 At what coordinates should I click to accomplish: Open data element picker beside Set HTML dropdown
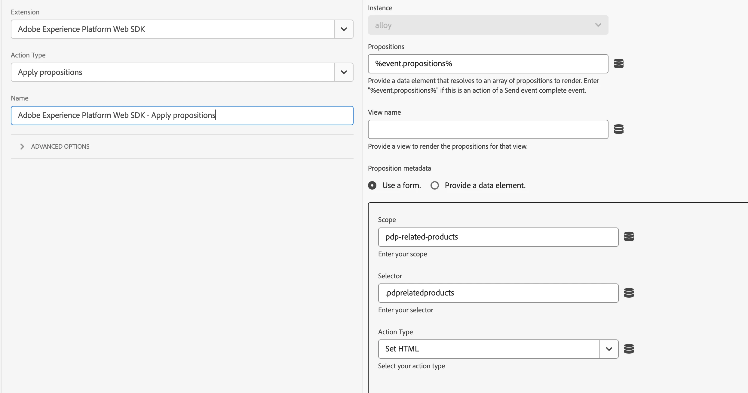pyautogui.click(x=629, y=349)
